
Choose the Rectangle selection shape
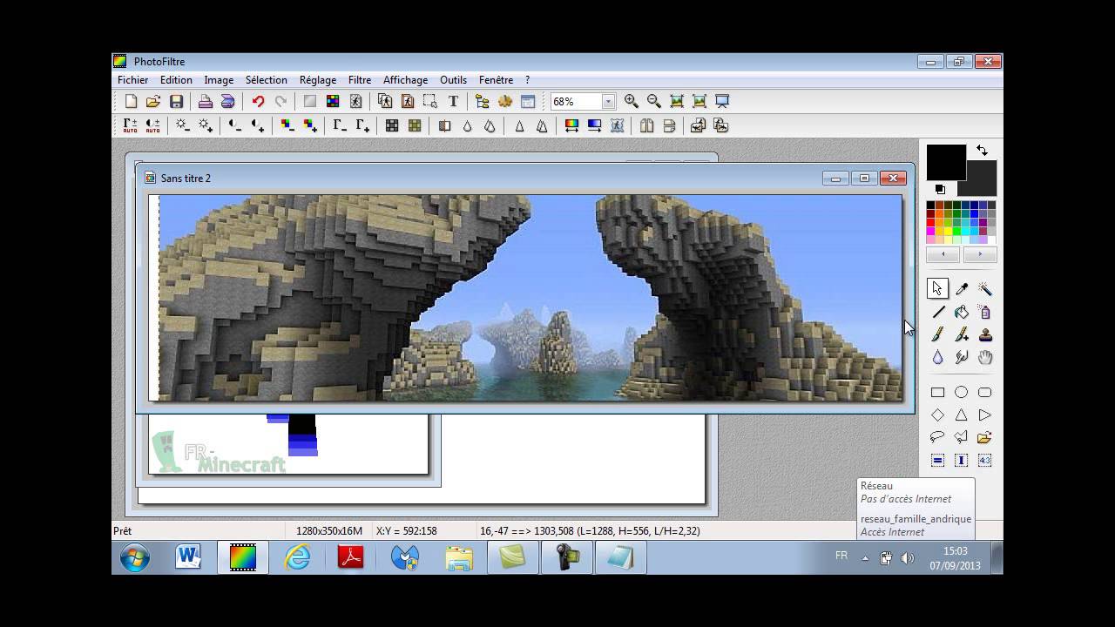click(938, 393)
